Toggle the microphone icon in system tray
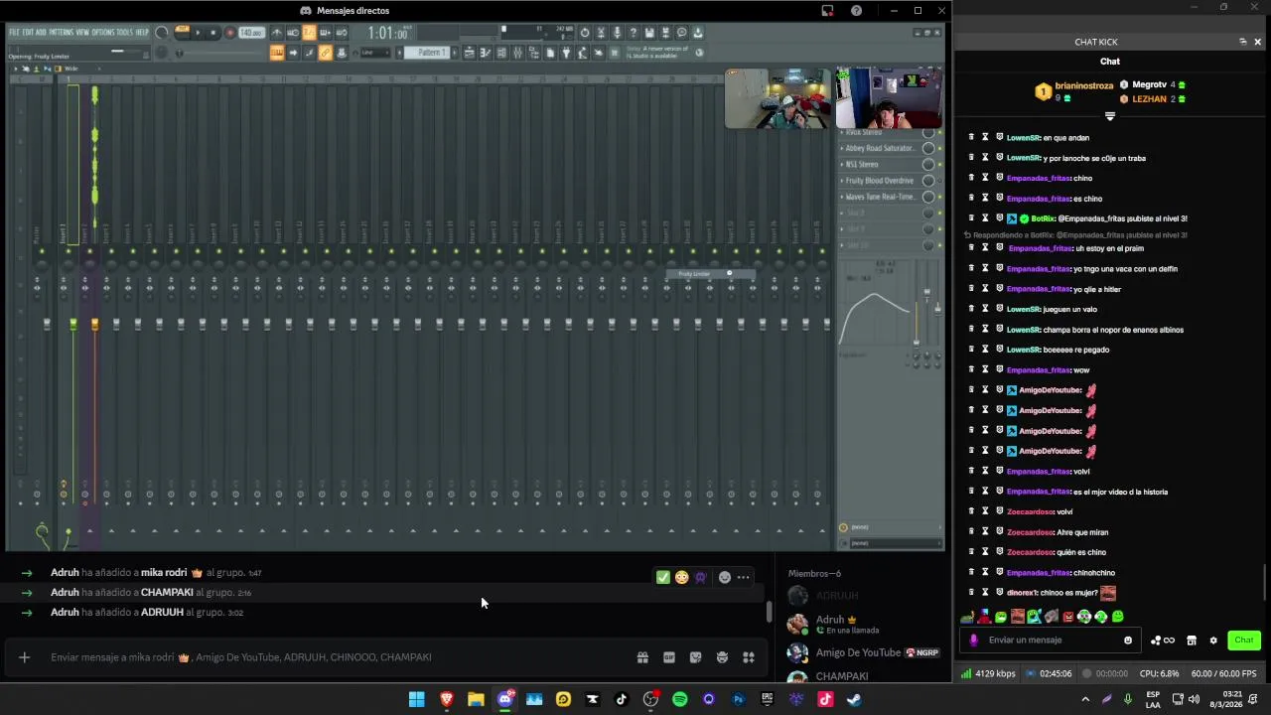Image resolution: width=1271 pixels, height=715 pixels. coord(1127,699)
